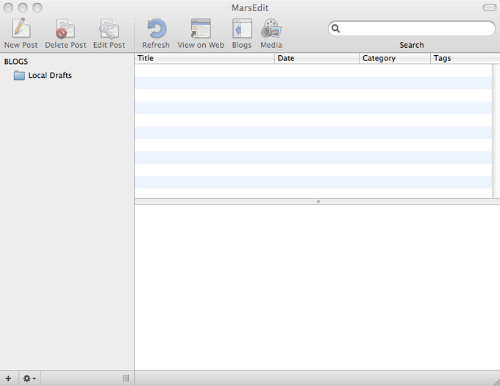Add a blog with the plus button
500x386 pixels.
[x=9, y=379]
